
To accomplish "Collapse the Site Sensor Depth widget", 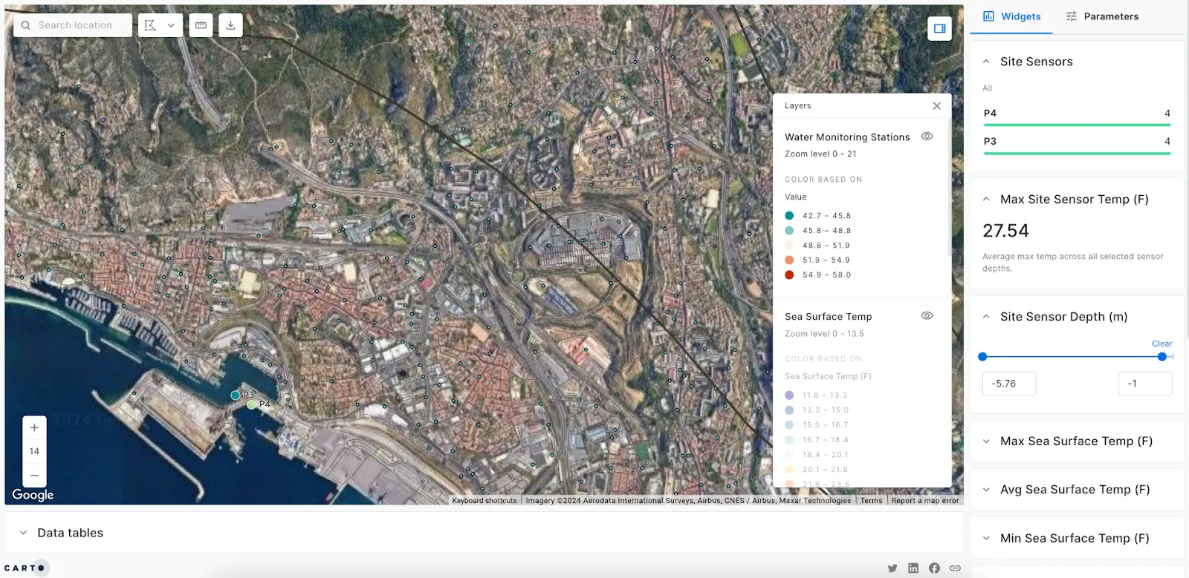I will [x=986, y=317].
